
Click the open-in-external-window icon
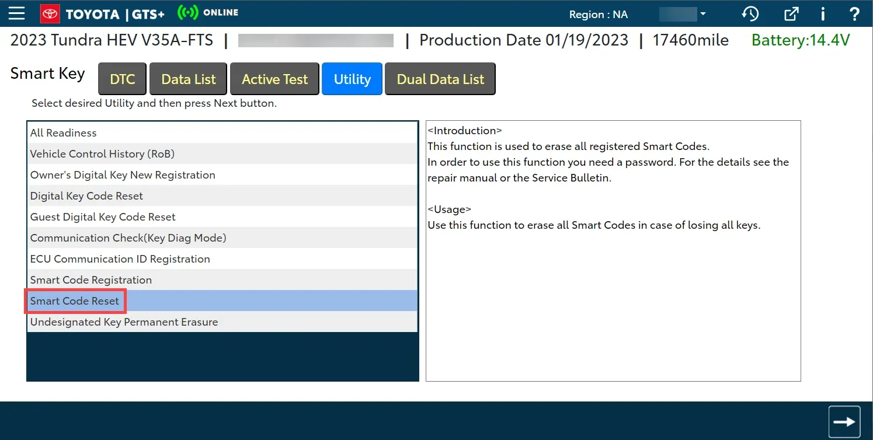click(791, 13)
